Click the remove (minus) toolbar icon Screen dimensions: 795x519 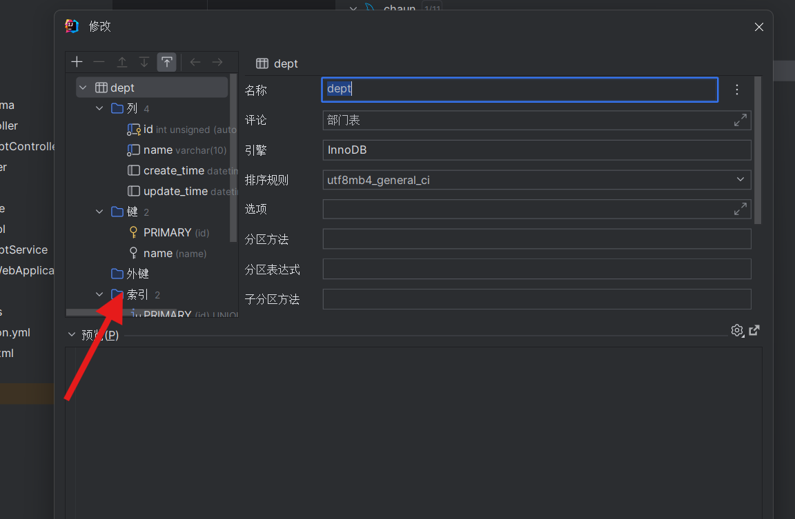99,62
